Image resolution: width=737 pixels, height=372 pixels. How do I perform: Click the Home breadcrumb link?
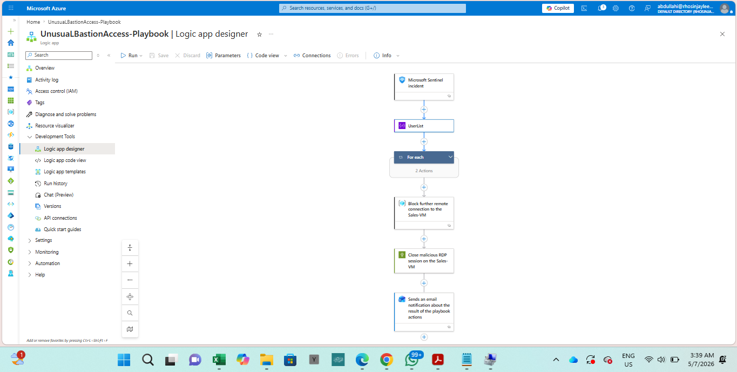(x=33, y=22)
